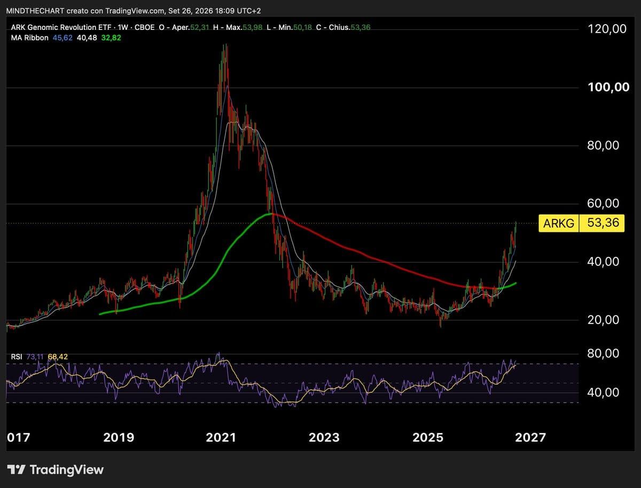
Task: Click the 2025 time axis label
Action: [x=428, y=438]
